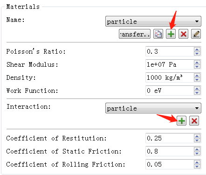Image resolution: width=206 pixels, height=175 pixels.
Task: Decrease Density value with down arrow
Action: pos(197,80)
